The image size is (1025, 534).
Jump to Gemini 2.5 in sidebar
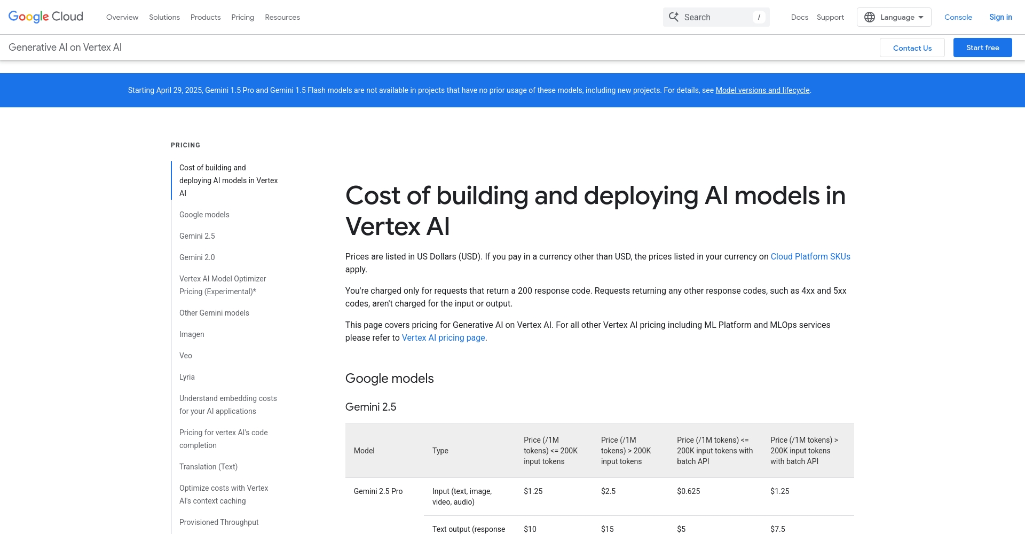(x=197, y=236)
